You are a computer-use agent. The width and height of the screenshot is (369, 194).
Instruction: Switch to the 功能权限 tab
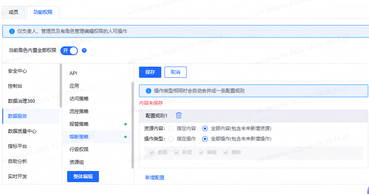[43, 12]
